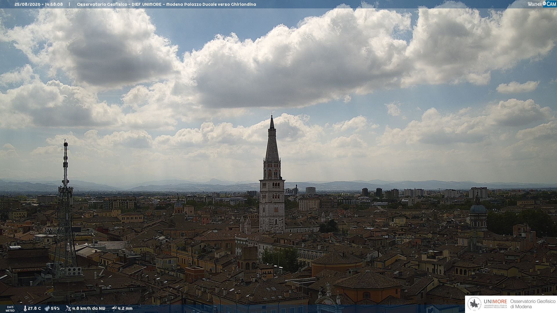Click the thermometer temperature icon
This screenshot has height=313, width=557.
tap(25, 309)
